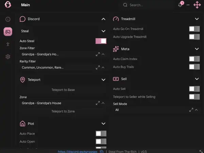This screenshot has height=153, width=204.
Task: Open the discord.gg/synapsex link
Action: point(78,152)
